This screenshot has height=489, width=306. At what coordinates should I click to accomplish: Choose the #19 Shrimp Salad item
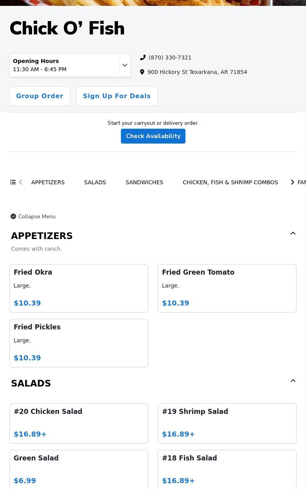point(227,423)
